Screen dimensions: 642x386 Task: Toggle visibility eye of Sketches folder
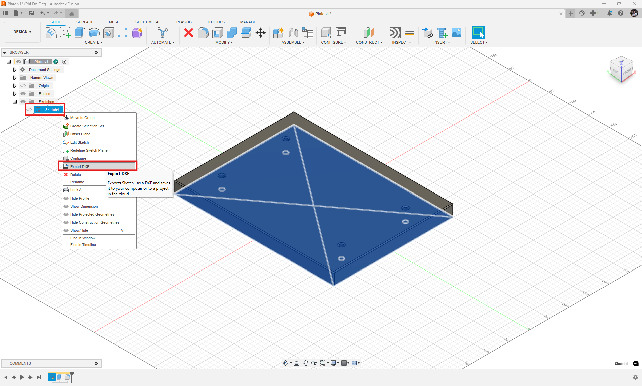(x=23, y=102)
